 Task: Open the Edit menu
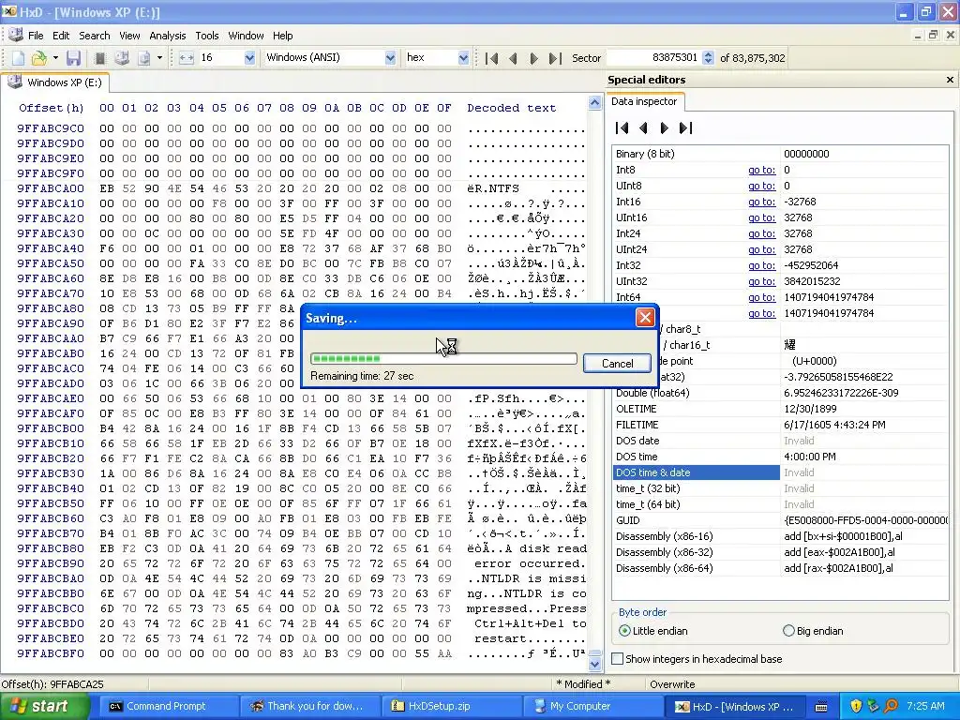click(x=61, y=36)
